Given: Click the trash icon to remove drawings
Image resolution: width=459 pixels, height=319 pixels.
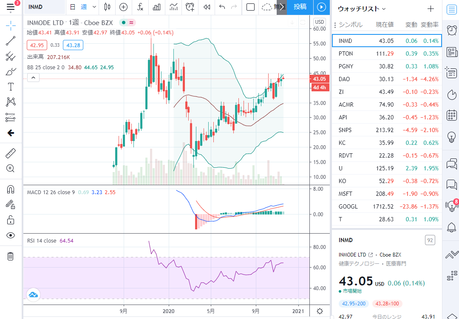Looking at the screenshot, I should (11, 257).
